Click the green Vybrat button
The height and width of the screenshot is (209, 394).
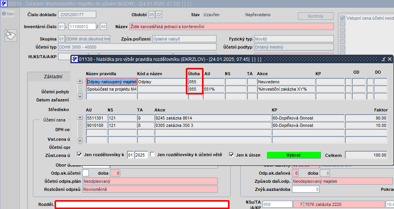tap(293, 155)
